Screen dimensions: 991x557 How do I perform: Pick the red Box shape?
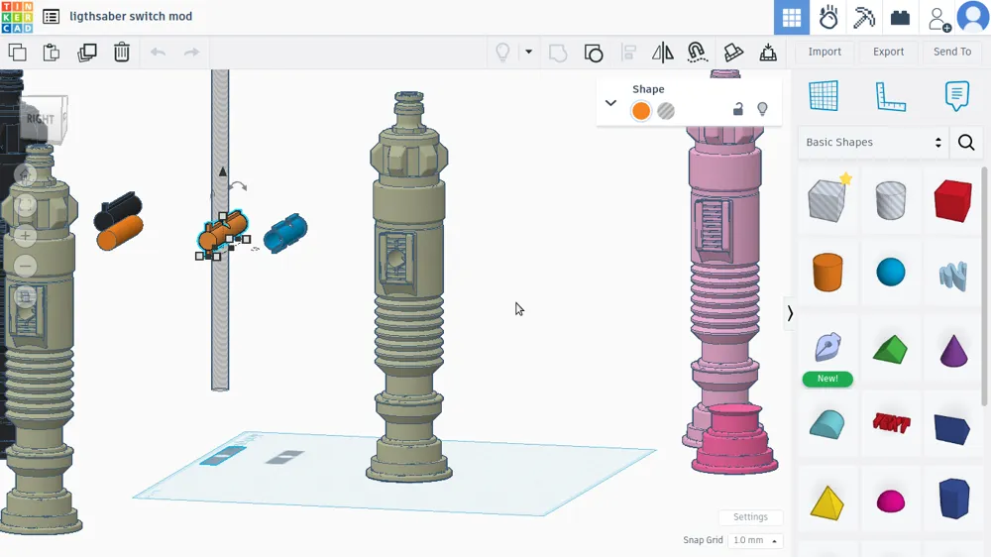coord(953,200)
